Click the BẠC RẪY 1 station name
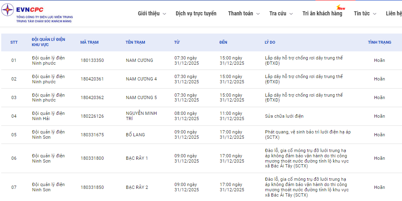402x201 pixels. click(x=137, y=158)
